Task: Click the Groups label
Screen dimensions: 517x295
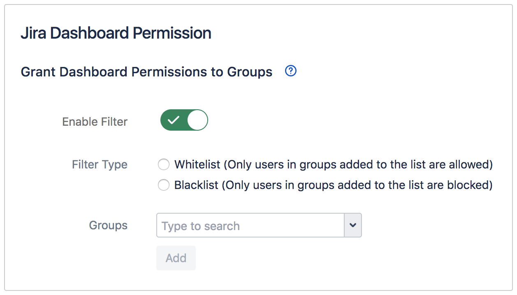Action: click(108, 225)
